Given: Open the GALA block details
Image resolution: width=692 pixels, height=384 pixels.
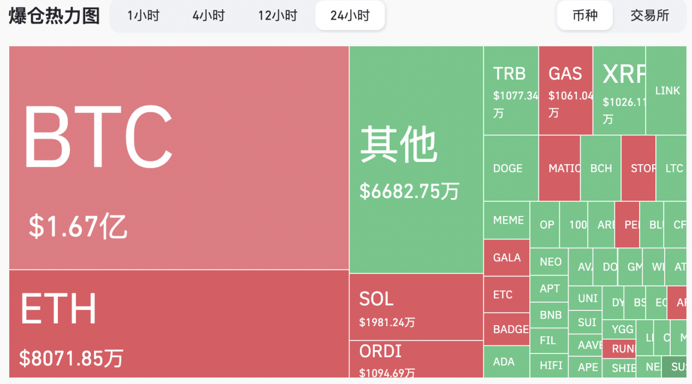Looking at the screenshot, I should [x=507, y=257].
